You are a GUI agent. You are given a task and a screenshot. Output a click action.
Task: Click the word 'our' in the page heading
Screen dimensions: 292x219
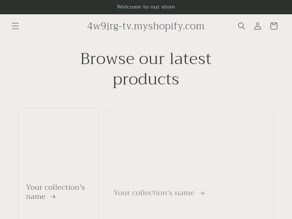(x=152, y=59)
